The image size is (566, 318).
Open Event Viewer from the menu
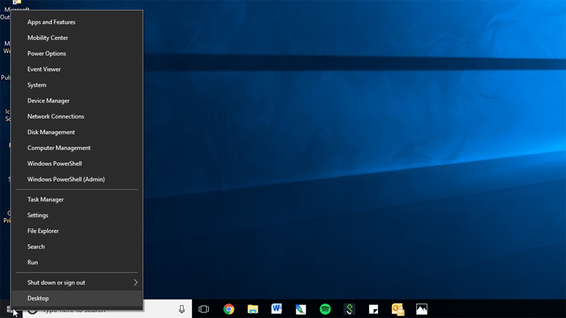[44, 70]
